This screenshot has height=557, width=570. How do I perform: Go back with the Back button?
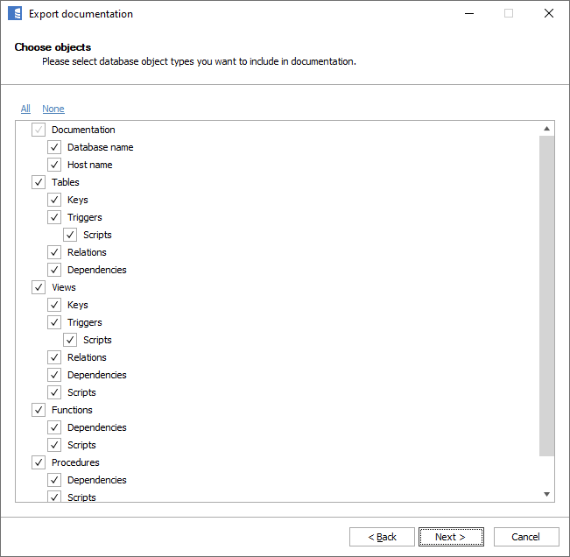tap(382, 537)
